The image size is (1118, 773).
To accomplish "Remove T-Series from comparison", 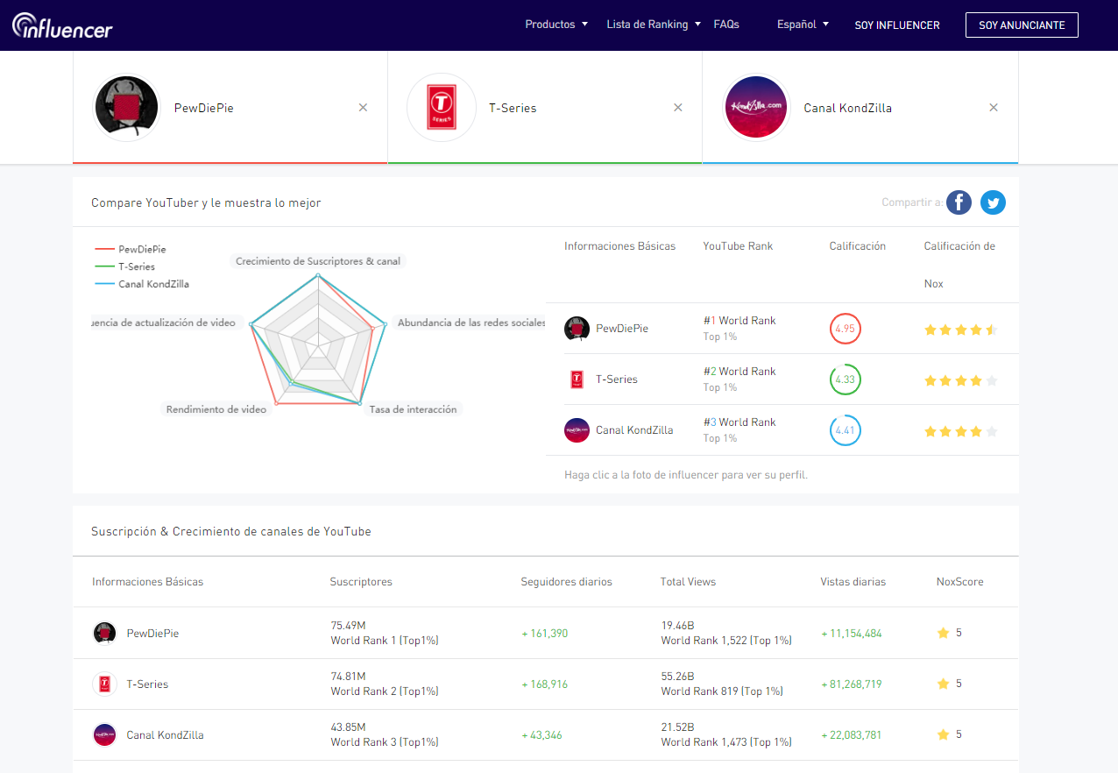I will coord(677,108).
